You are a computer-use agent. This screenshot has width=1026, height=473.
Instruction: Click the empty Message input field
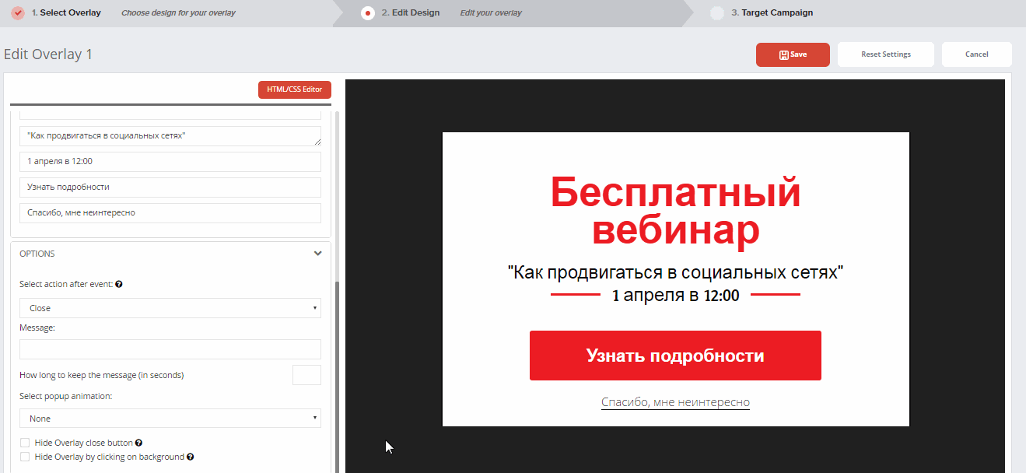(170, 349)
